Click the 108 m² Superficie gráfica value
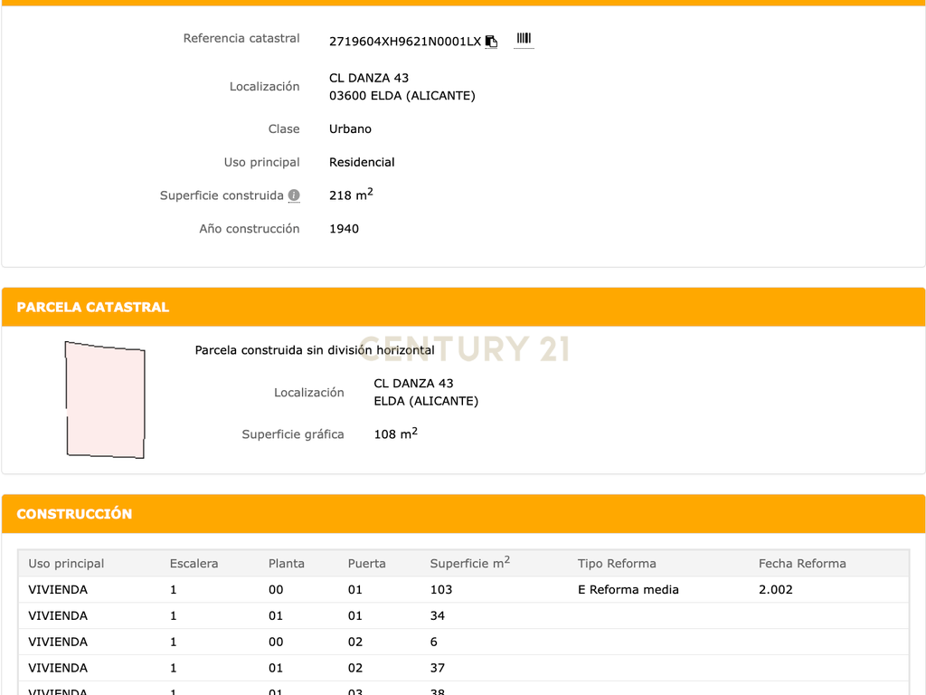The image size is (926, 695). click(396, 433)
